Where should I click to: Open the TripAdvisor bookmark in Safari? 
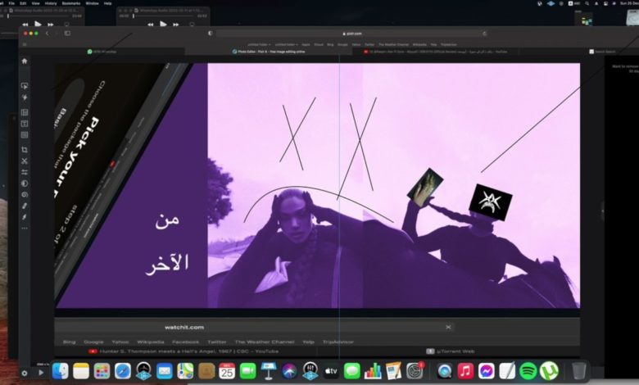pyautogui.click(x=448, y=44)
